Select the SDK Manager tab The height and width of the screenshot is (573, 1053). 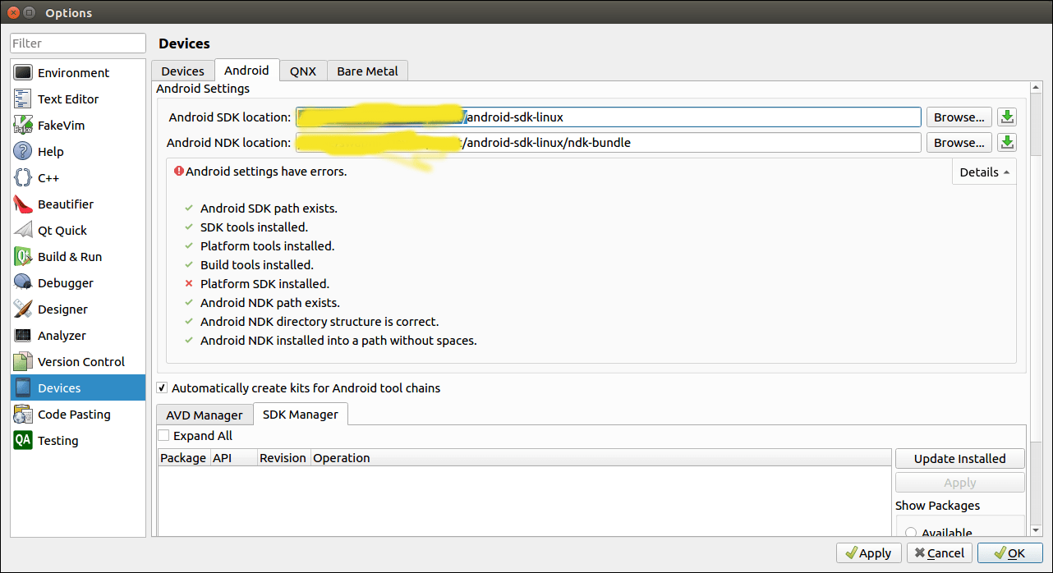pos(301,415)
